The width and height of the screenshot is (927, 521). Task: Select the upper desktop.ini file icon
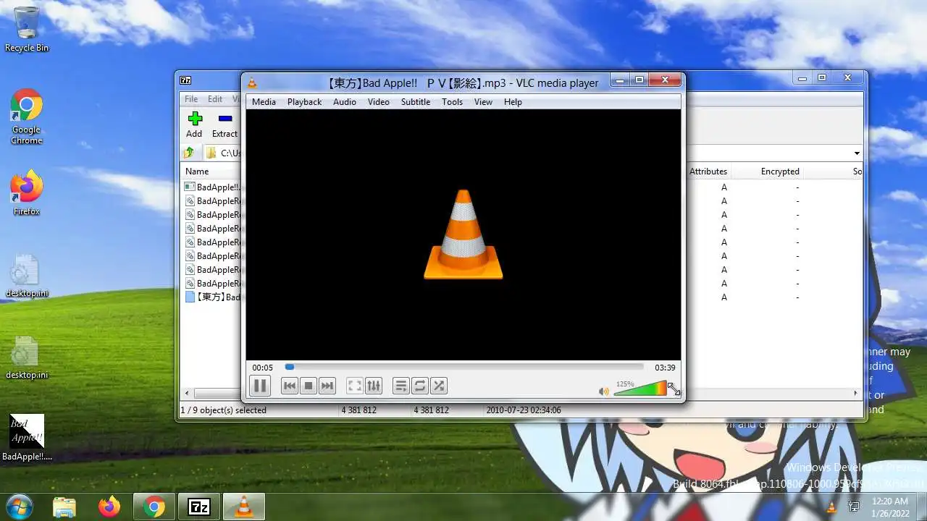(x=27, y=276)
